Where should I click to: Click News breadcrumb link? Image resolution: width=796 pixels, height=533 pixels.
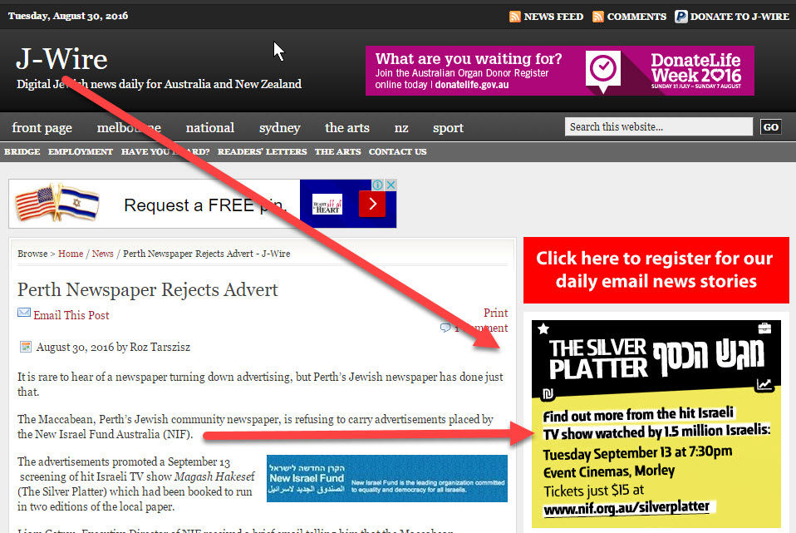102,254
